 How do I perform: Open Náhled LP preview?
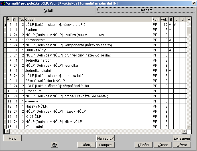coord(105,138)
